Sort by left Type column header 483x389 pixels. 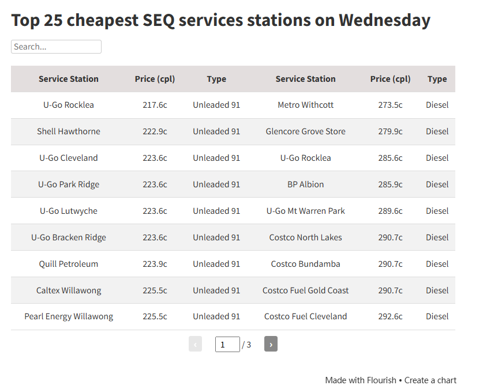click(x=216, y=79)
